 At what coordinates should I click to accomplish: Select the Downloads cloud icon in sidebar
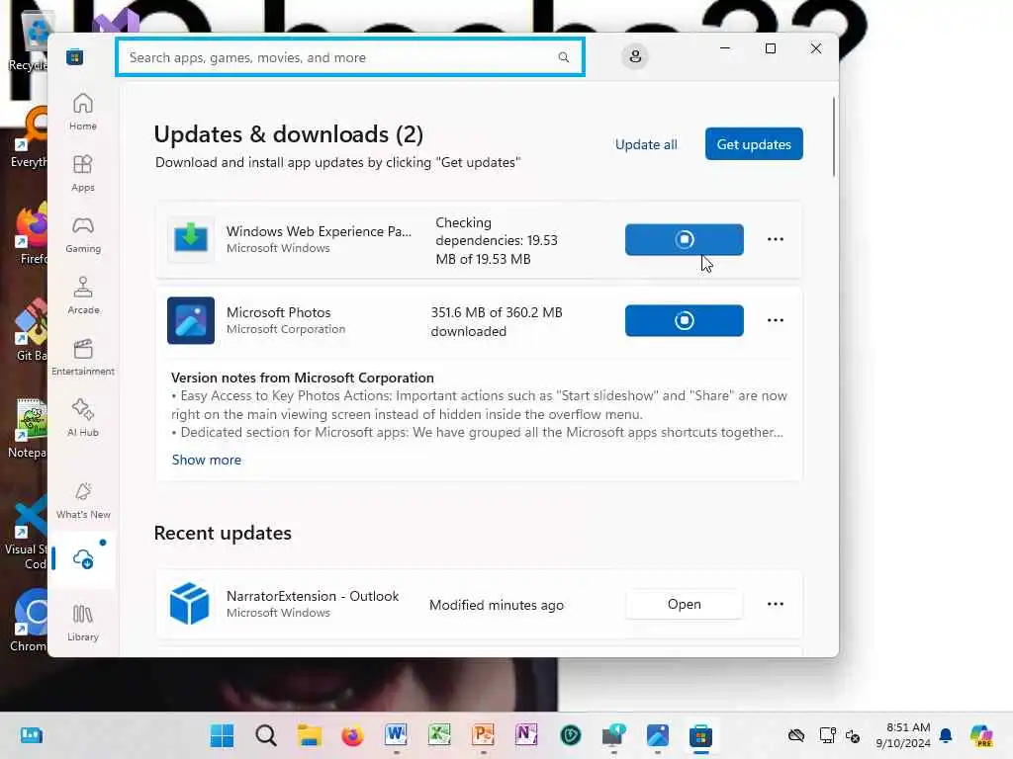(x=83, y=558)
